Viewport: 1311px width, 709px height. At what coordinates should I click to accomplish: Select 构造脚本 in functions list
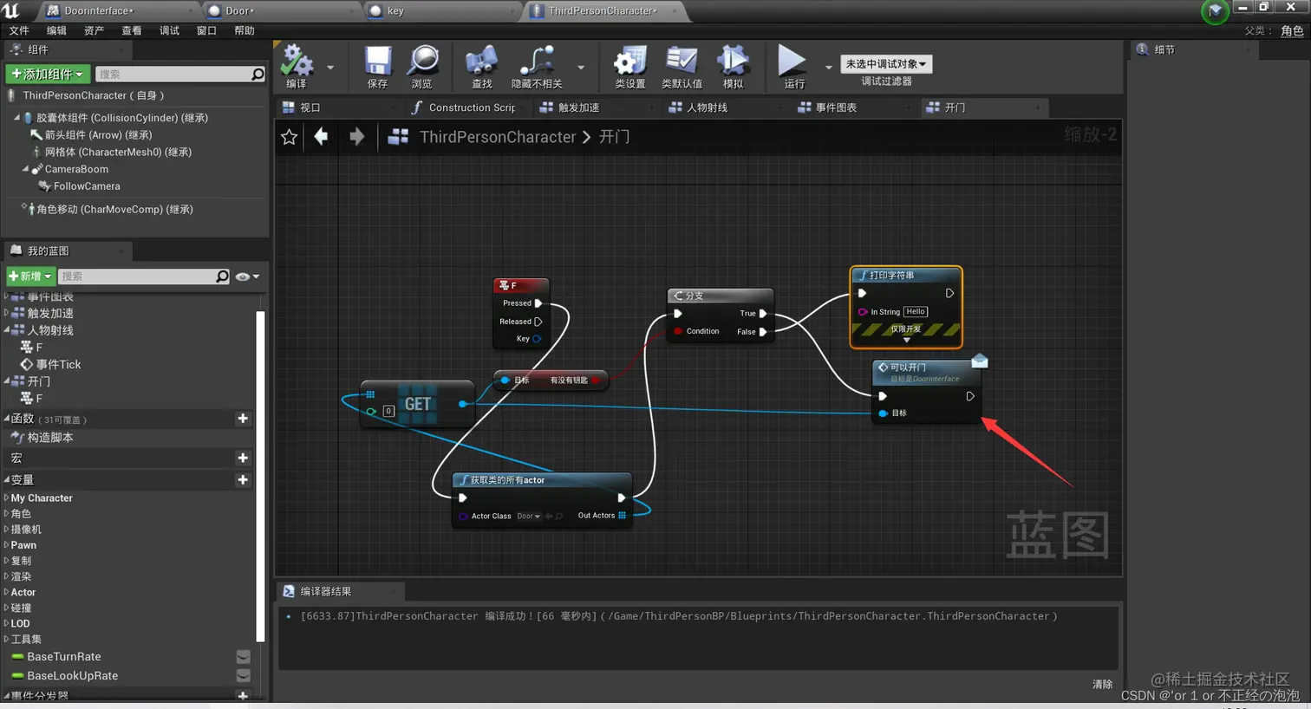point(50,438)
